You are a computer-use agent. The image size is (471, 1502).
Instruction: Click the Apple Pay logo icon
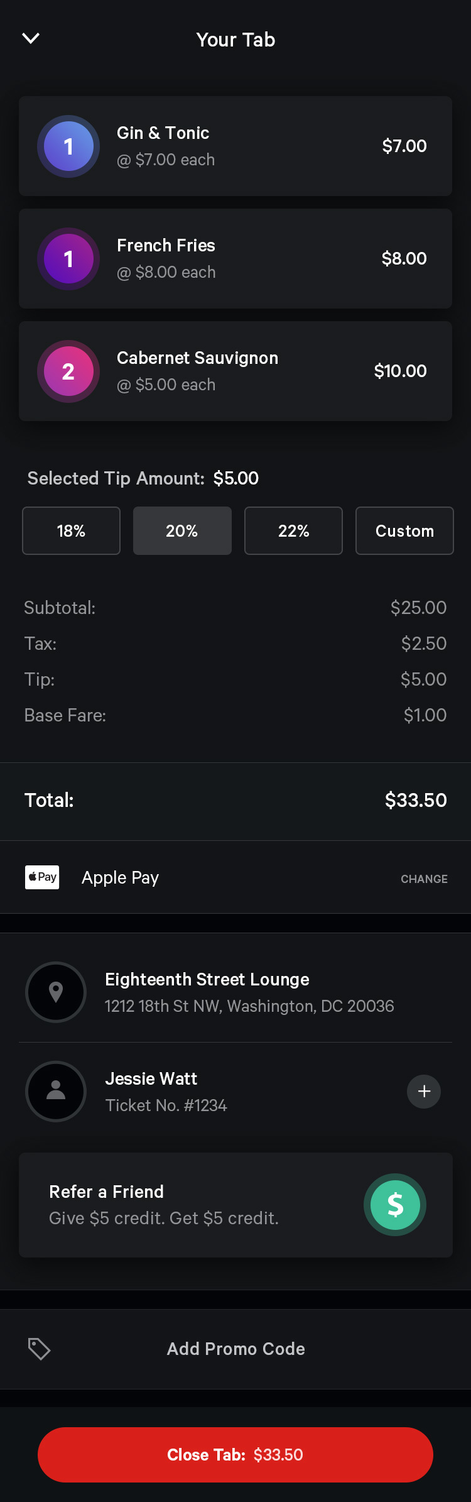(42, 877)
